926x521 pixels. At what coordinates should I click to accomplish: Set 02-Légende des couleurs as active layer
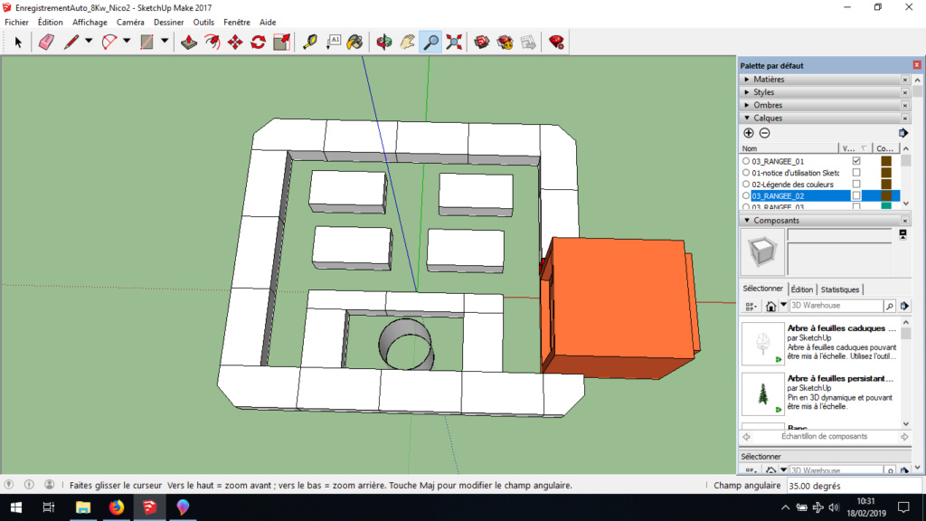(746, 185)
